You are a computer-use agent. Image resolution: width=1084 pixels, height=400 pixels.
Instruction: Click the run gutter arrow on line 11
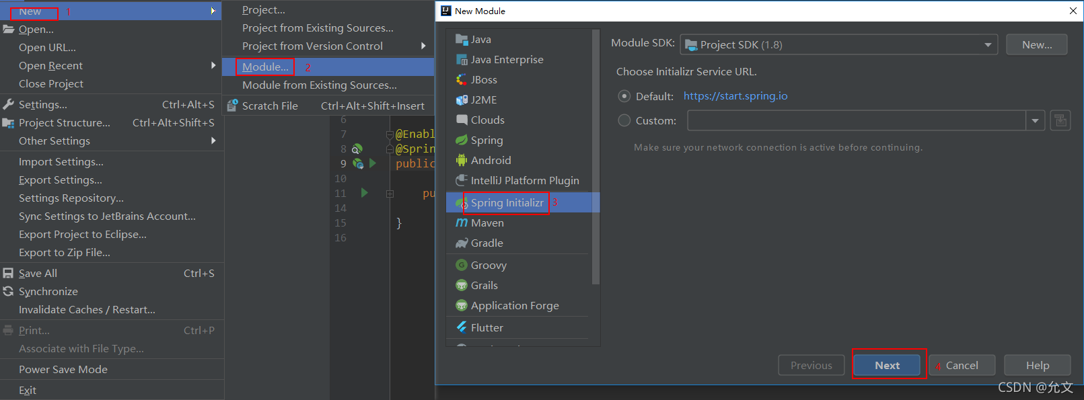click(x=365, y=193)
